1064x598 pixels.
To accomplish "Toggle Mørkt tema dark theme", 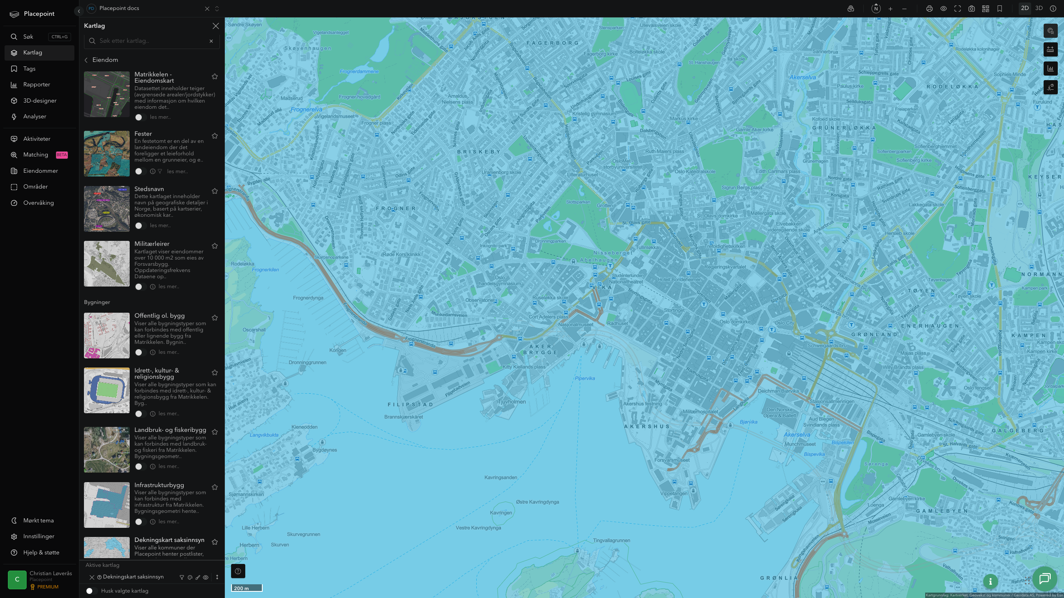I will [39, 520].
